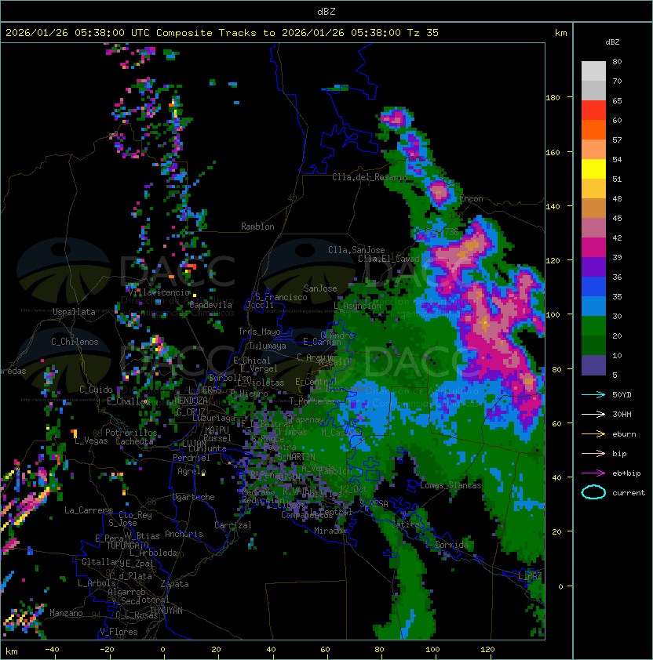Click the 'Zapata' map label

coord(174,584)
